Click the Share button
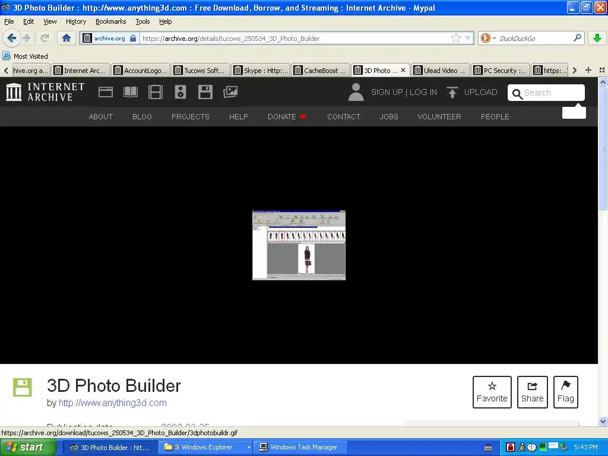608x456 pixels. click(x=533, y=392)
